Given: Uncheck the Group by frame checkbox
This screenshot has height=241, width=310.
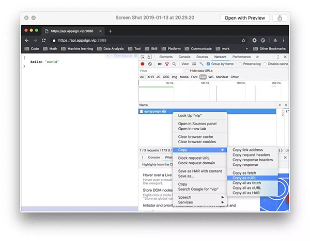Looking at the screenshot, I should coord(208,64).
